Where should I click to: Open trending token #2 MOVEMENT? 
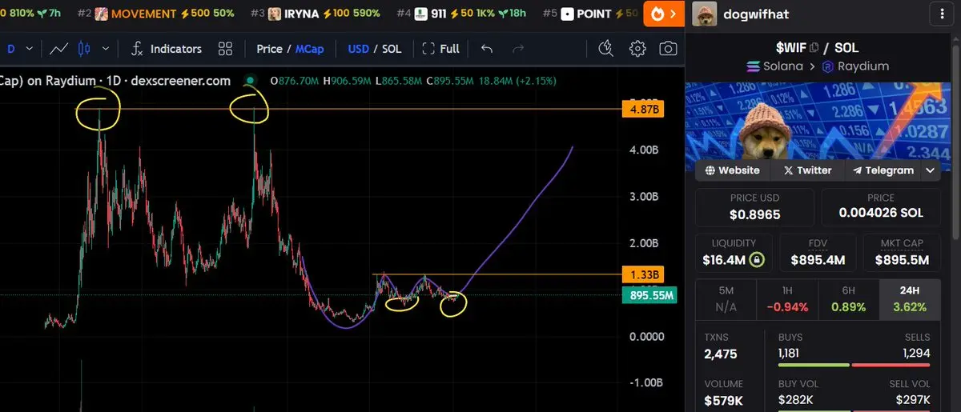point(156,14)
